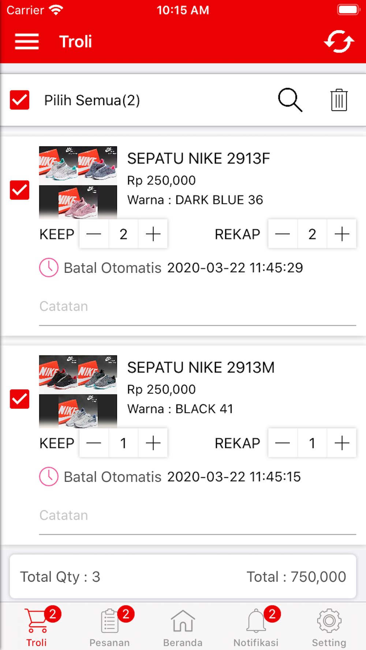Open Setting gear tab

coord(329,627)
